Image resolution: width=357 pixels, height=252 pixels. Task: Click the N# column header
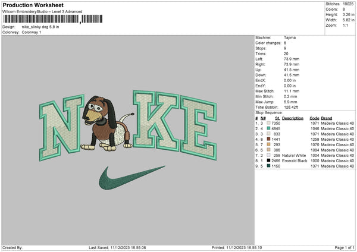coord(263,118)
